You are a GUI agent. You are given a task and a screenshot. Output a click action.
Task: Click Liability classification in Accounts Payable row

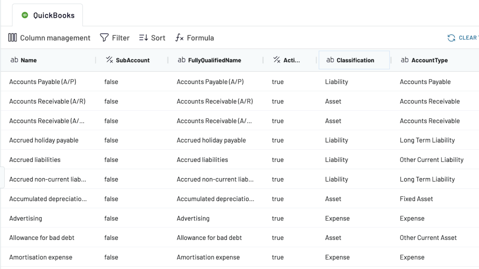[x=337, y=81]
